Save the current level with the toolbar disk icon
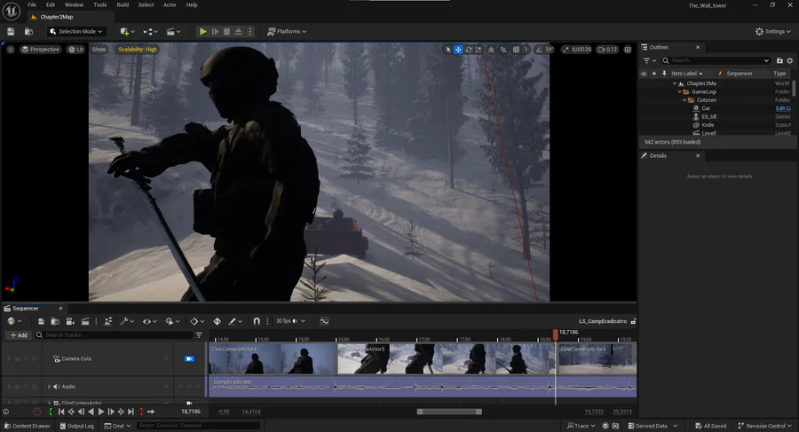This screenshot has height=432, width=799. (11, 32)
